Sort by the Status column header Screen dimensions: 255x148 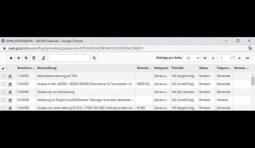204,68
